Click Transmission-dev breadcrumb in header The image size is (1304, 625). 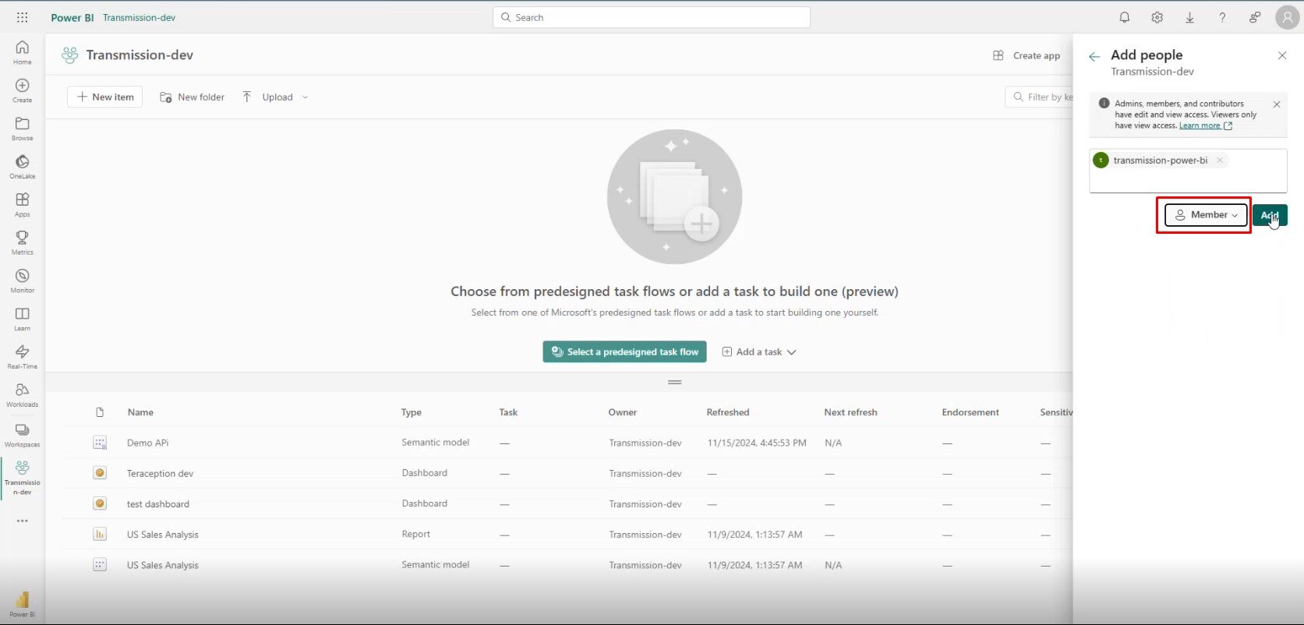click(139, 17)
